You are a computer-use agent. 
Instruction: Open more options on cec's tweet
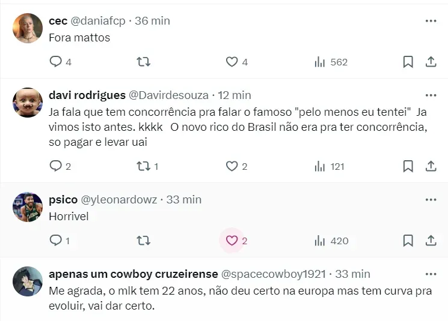point(431,20)
